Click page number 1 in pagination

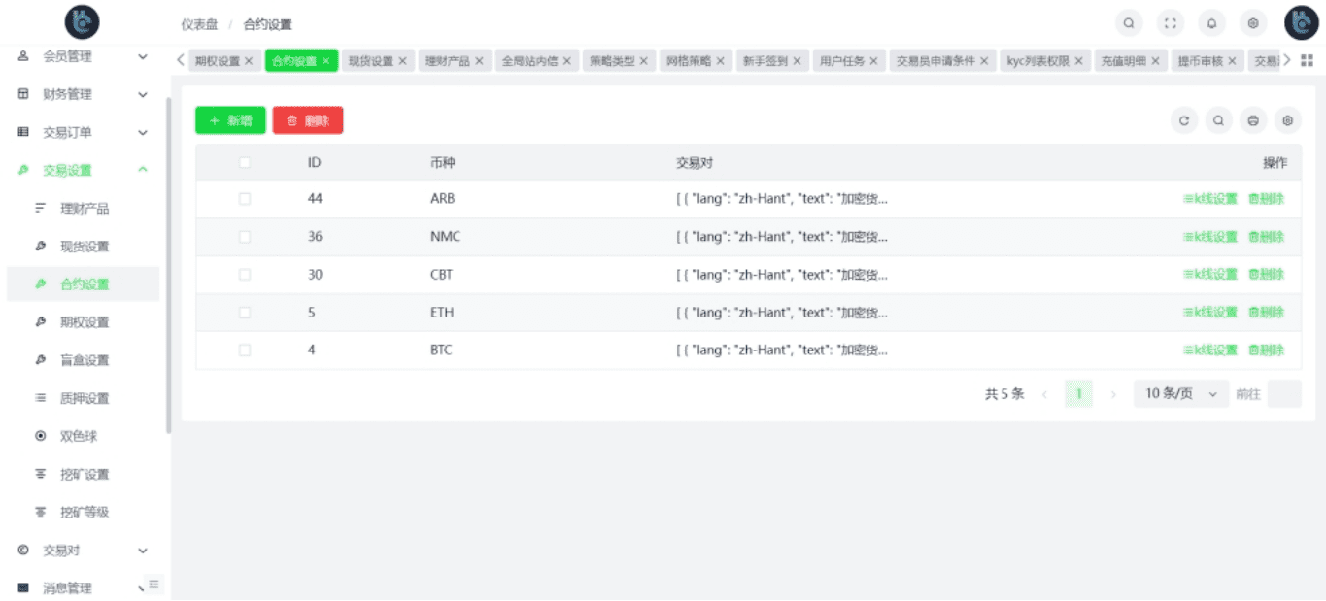click(1078, 393)
